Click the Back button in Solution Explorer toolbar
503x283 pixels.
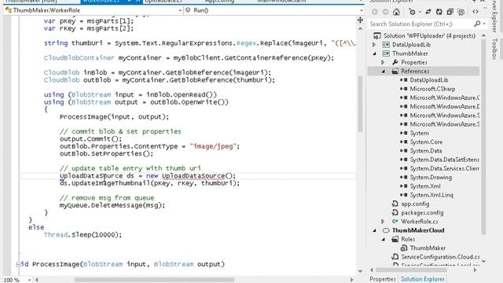pos(375,13)
